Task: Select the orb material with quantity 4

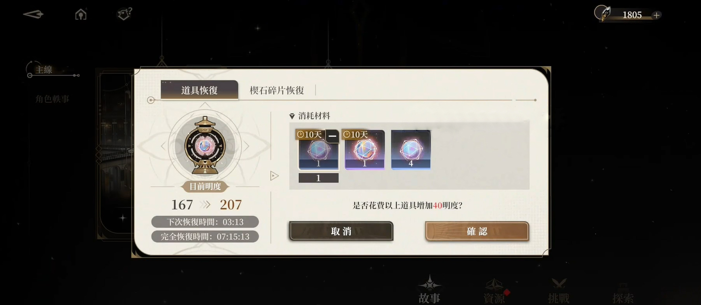Action: (x=411, y=150)
